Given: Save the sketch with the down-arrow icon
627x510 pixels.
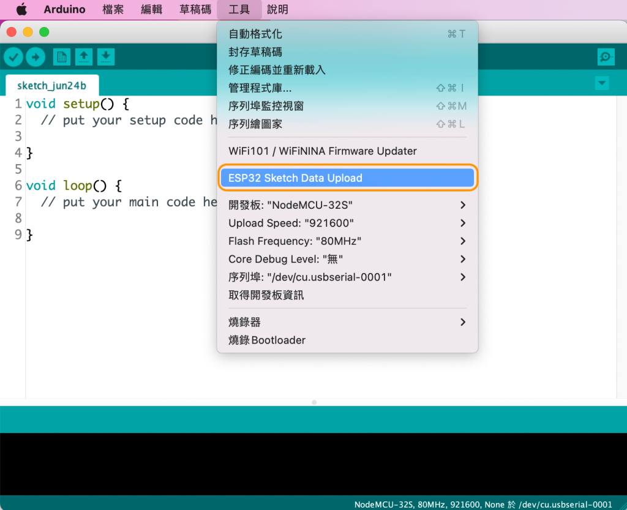Looking at the screenshot, I should point(105,57).
